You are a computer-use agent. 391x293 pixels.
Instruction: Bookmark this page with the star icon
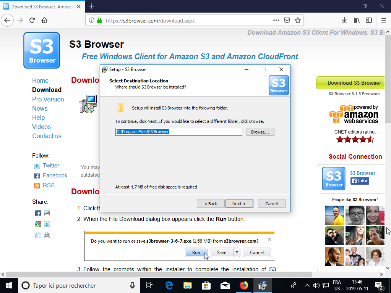(x=297, y=21)
